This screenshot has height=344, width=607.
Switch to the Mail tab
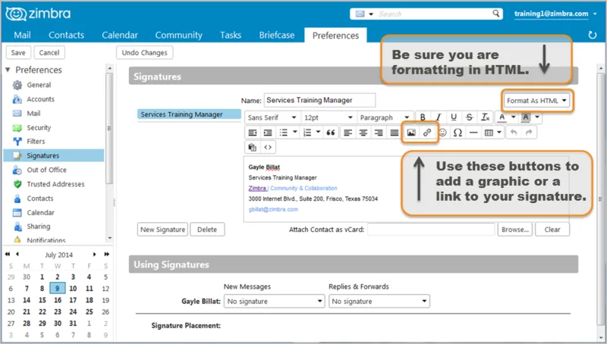pos(23,35)
